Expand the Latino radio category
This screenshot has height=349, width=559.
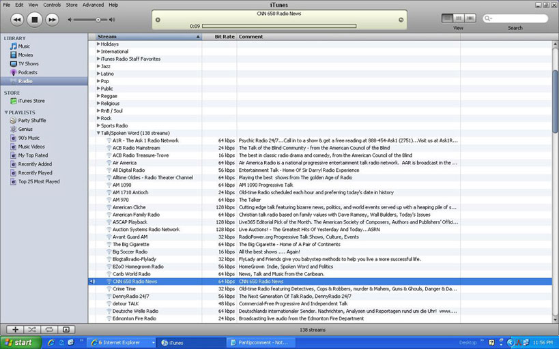98,74
